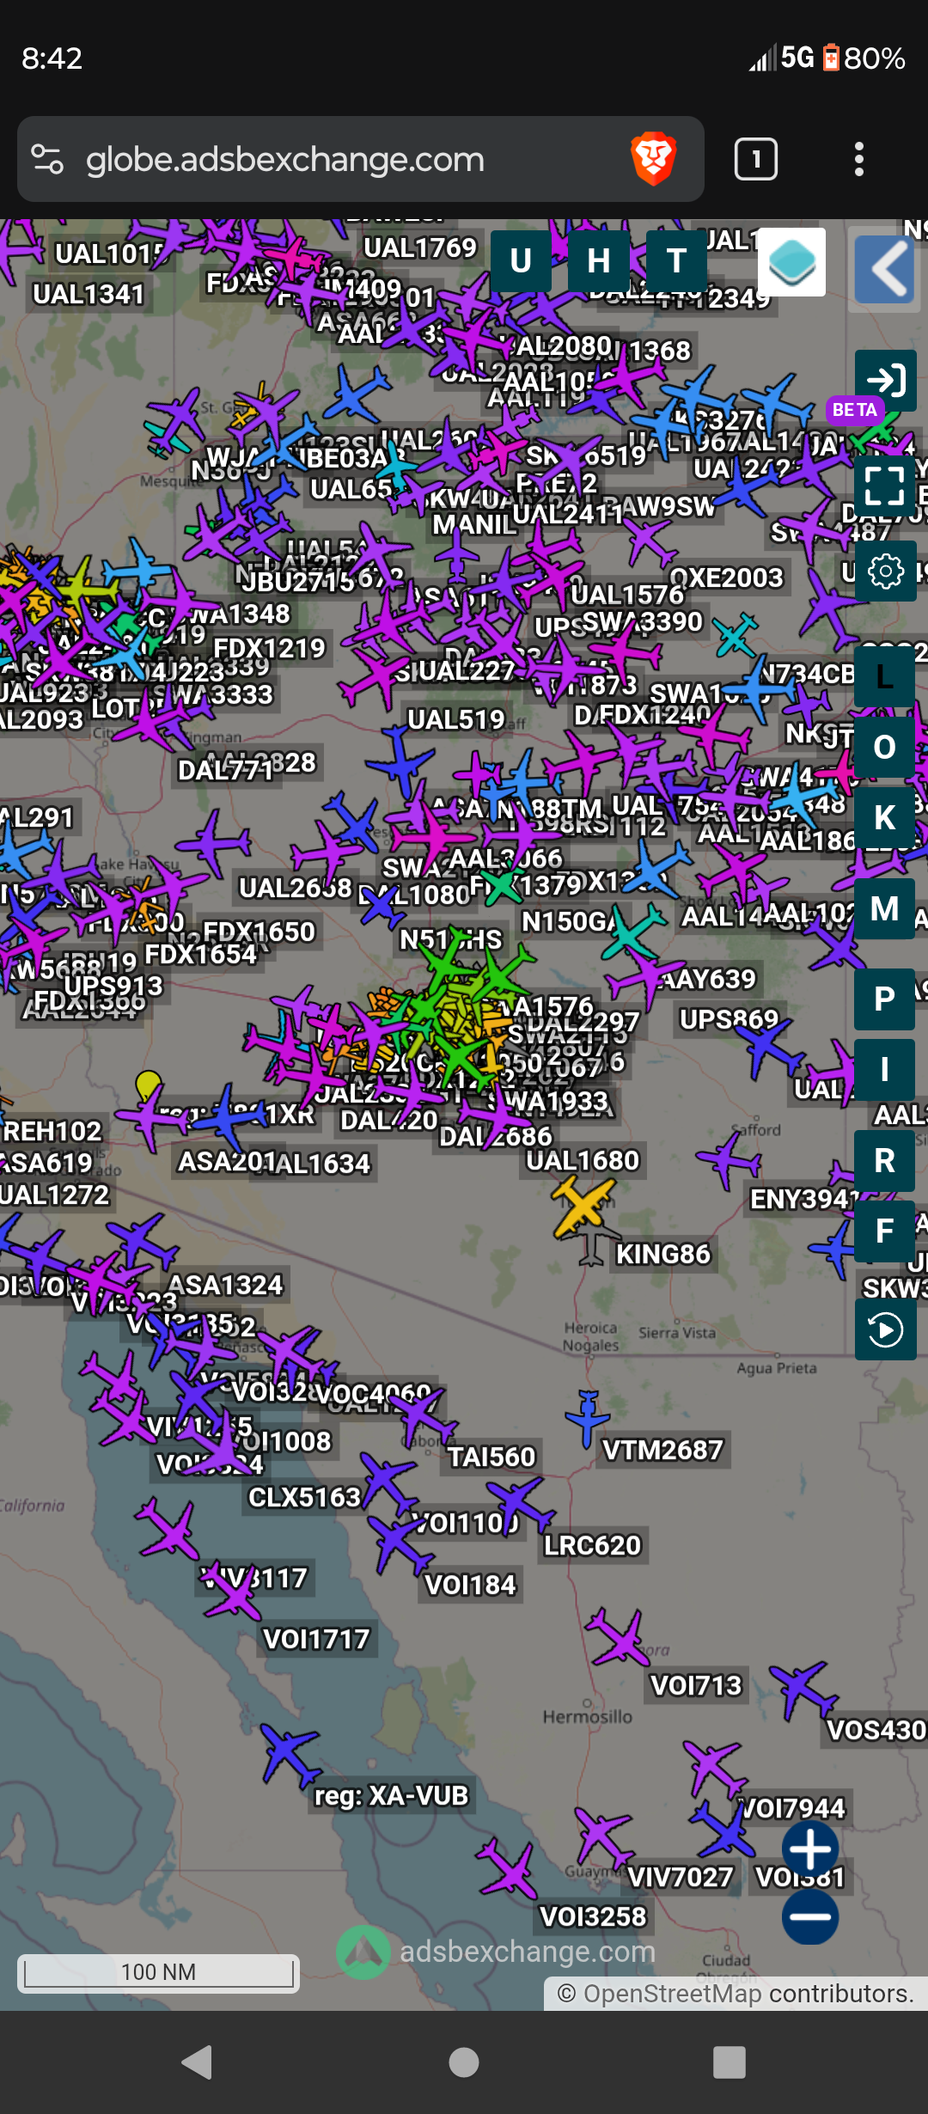The height and width of the screenshot is (2114, 928).
Task: Select the KING86 aircraft icon
Action: tap(592, 1248)
